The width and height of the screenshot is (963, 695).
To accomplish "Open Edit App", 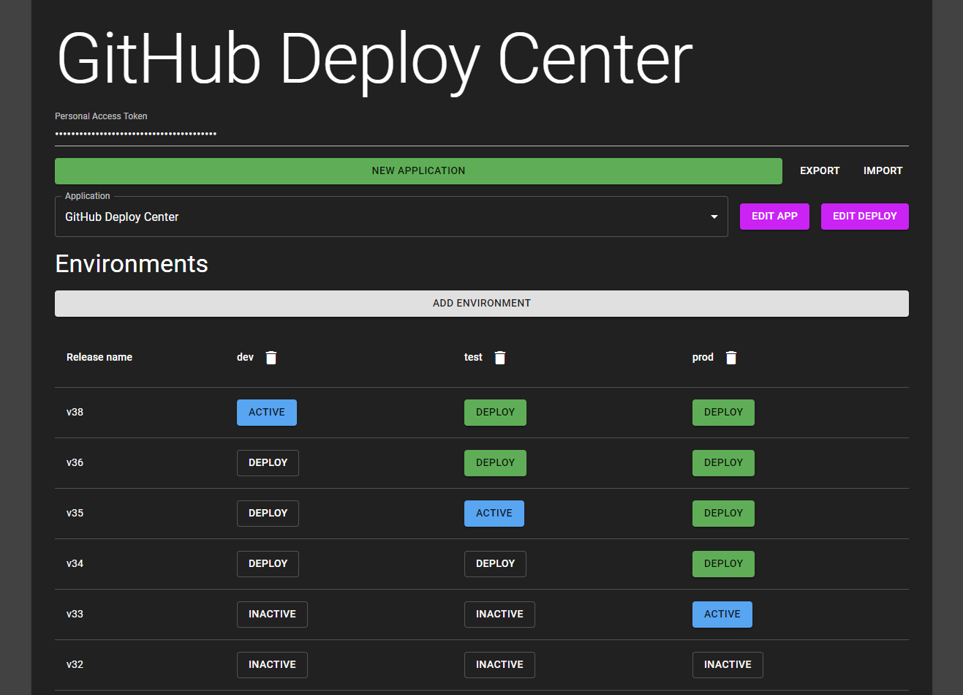I will [x=774, y=217].
